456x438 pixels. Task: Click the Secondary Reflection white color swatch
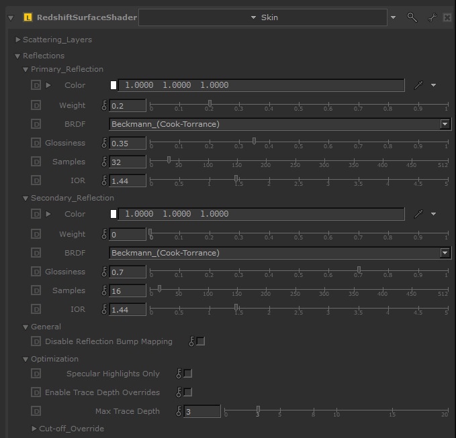(113, 214)
